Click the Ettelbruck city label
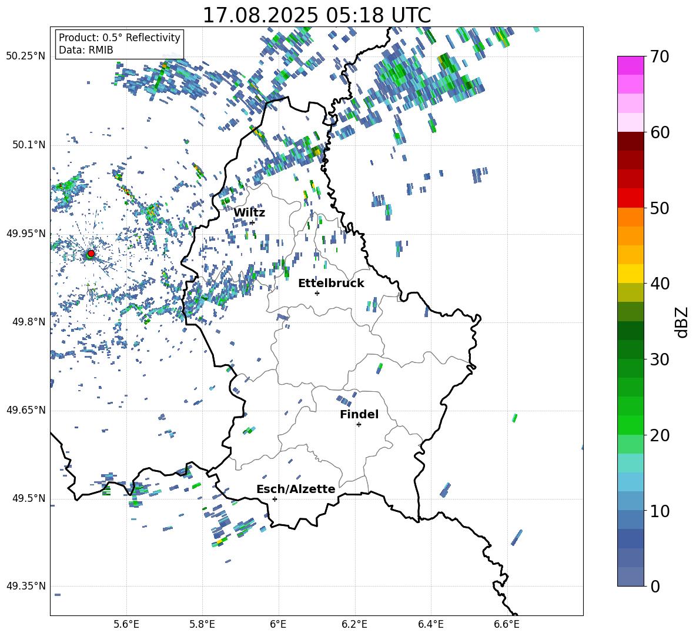The height and width of the screenshot is (636, 696). tap(331, 284)
